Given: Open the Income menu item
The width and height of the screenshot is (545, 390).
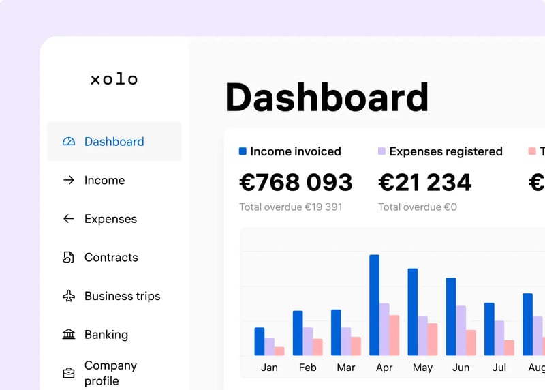Looking at the screenshot, I should click(104, 181).
